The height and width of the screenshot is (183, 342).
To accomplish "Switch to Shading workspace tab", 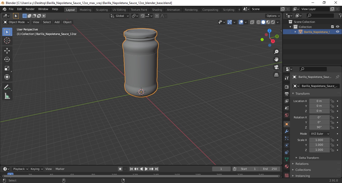I will coord(157,10).
